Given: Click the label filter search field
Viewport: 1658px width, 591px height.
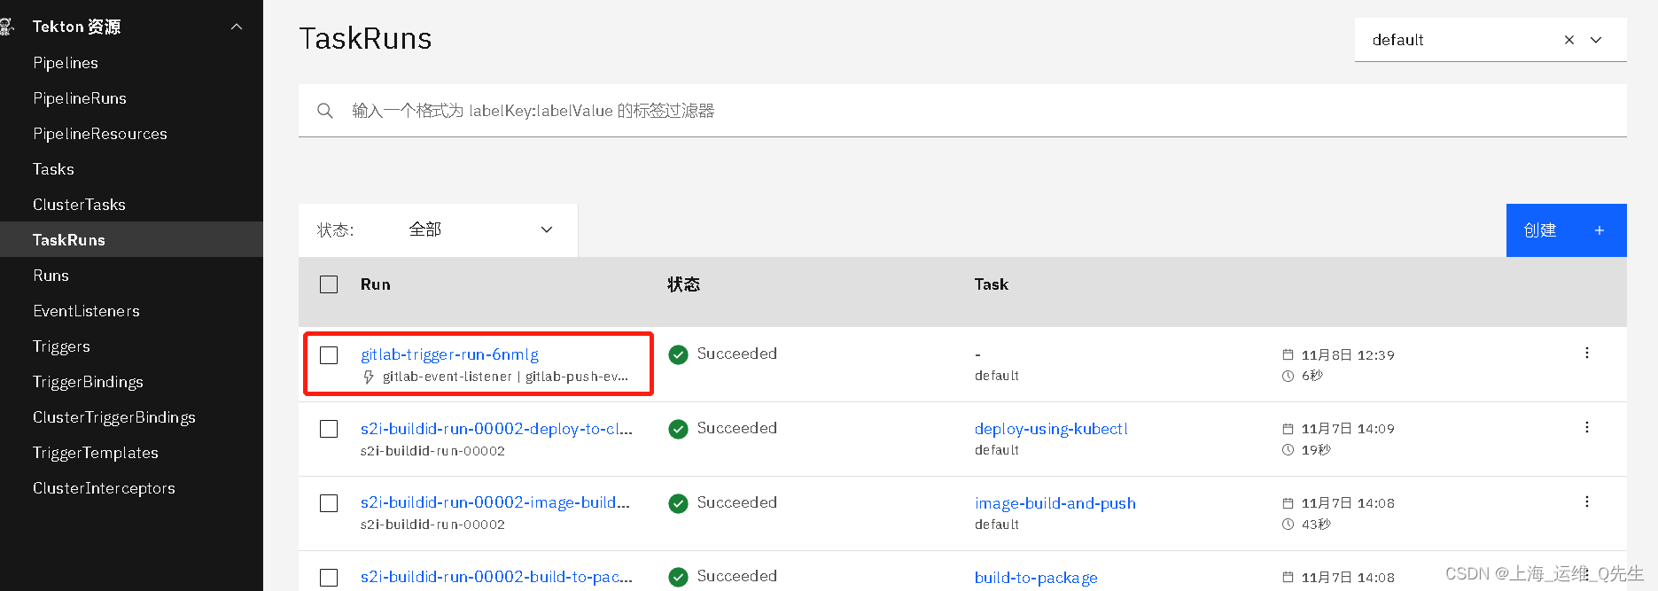Looking at the screenshot, I should tap(962, 111).
